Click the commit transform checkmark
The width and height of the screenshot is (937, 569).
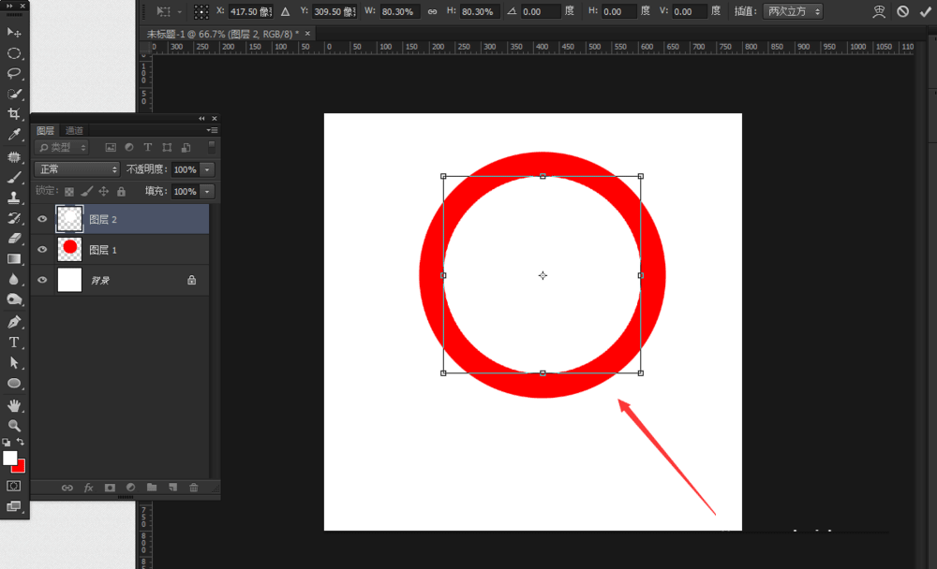[927, 11]
